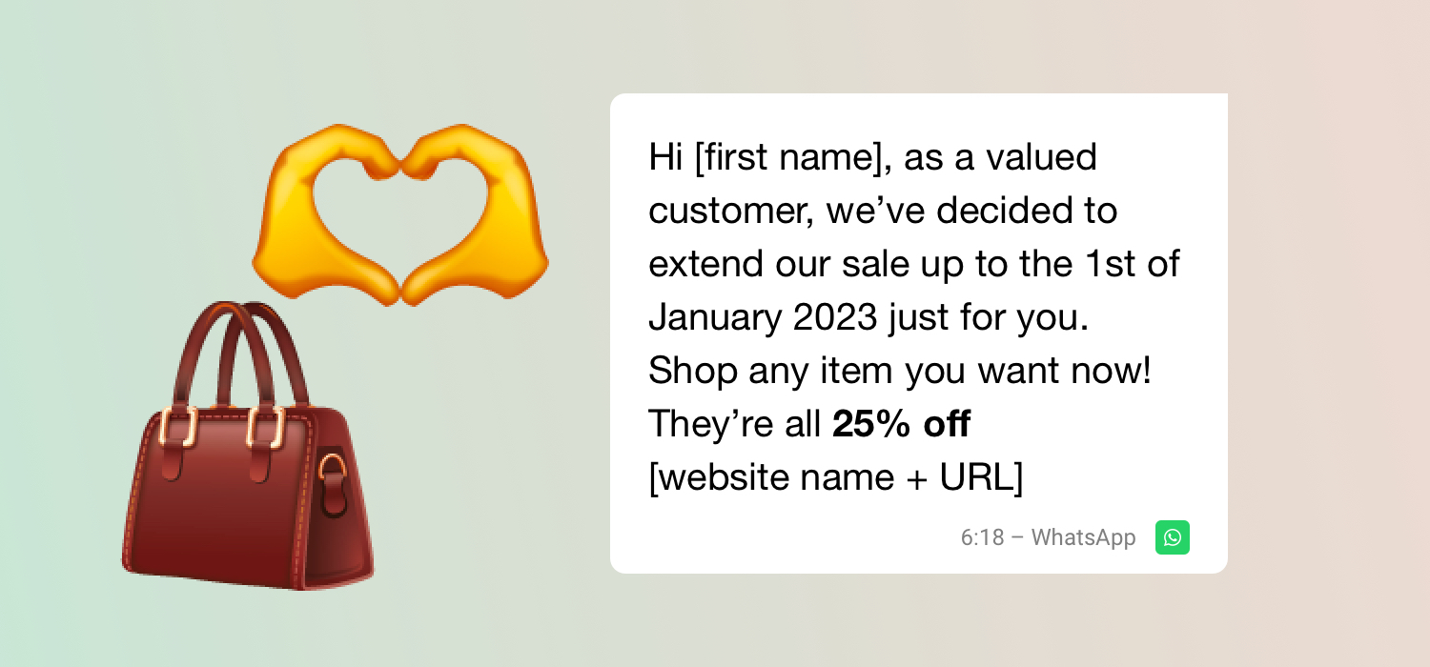Select the [first name] placeholder text
Image resolution: width=1430 pixels, height=667 pixels.
(x=789, y=157)
